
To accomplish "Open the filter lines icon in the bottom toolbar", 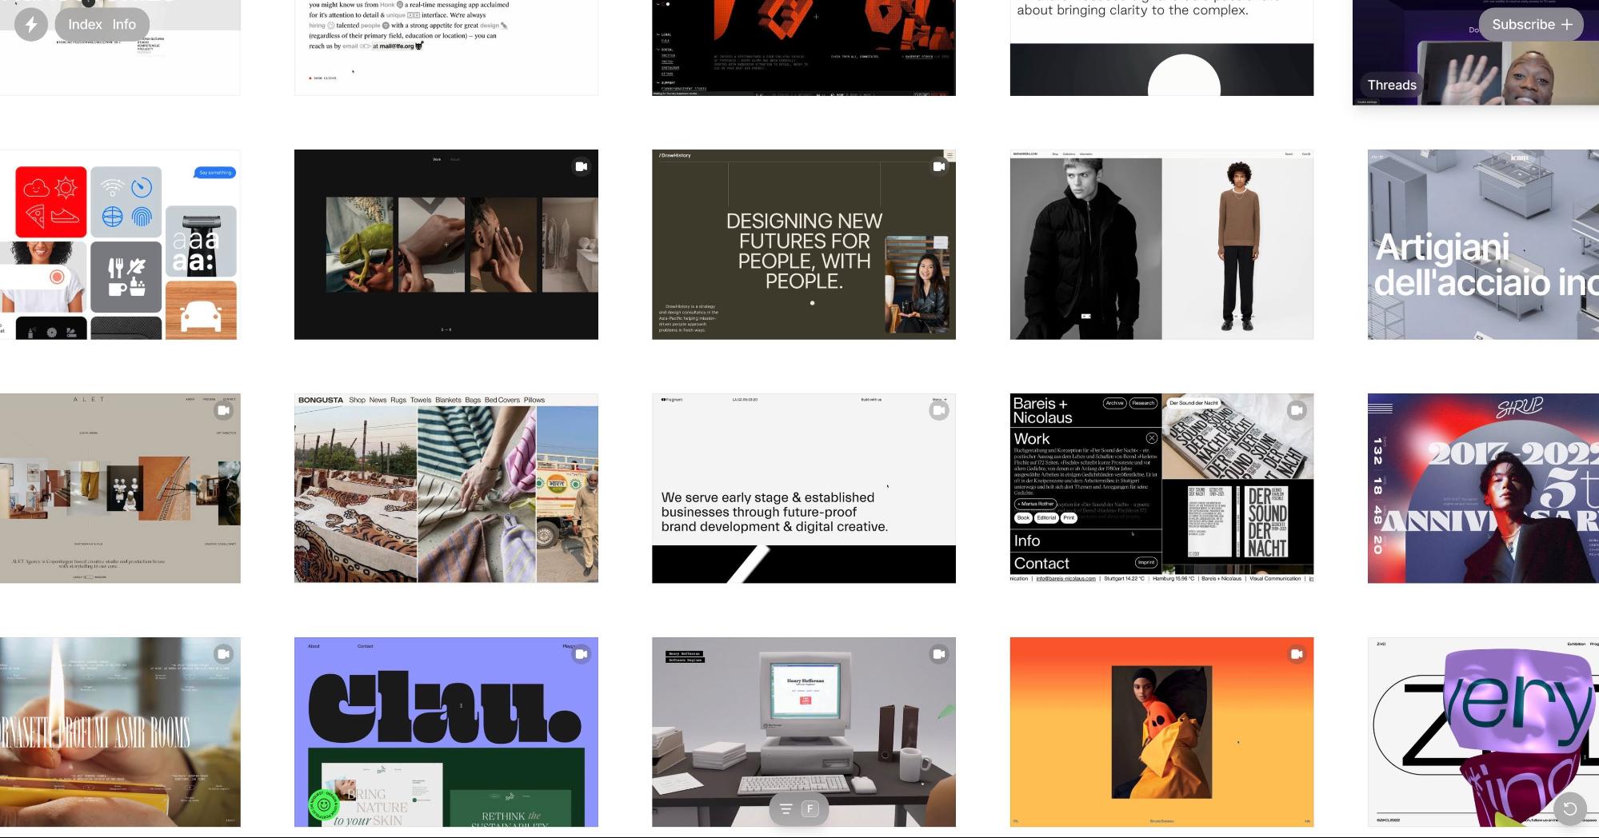I will 785,808.
